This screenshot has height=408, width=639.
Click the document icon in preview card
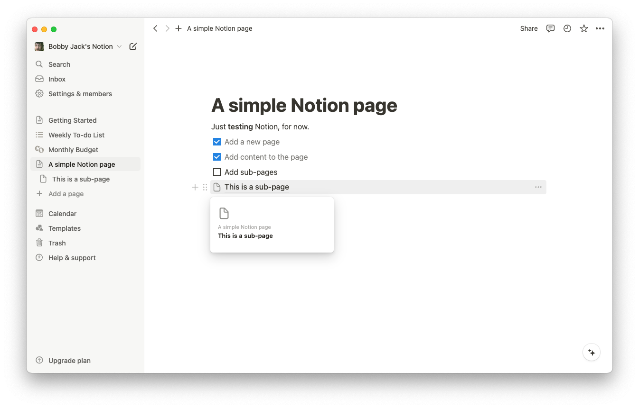click(224, 213)
